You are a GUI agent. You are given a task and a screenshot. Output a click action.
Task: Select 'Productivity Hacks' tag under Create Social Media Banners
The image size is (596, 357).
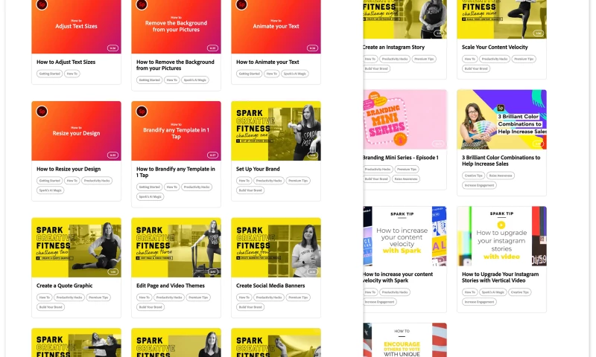269,297
